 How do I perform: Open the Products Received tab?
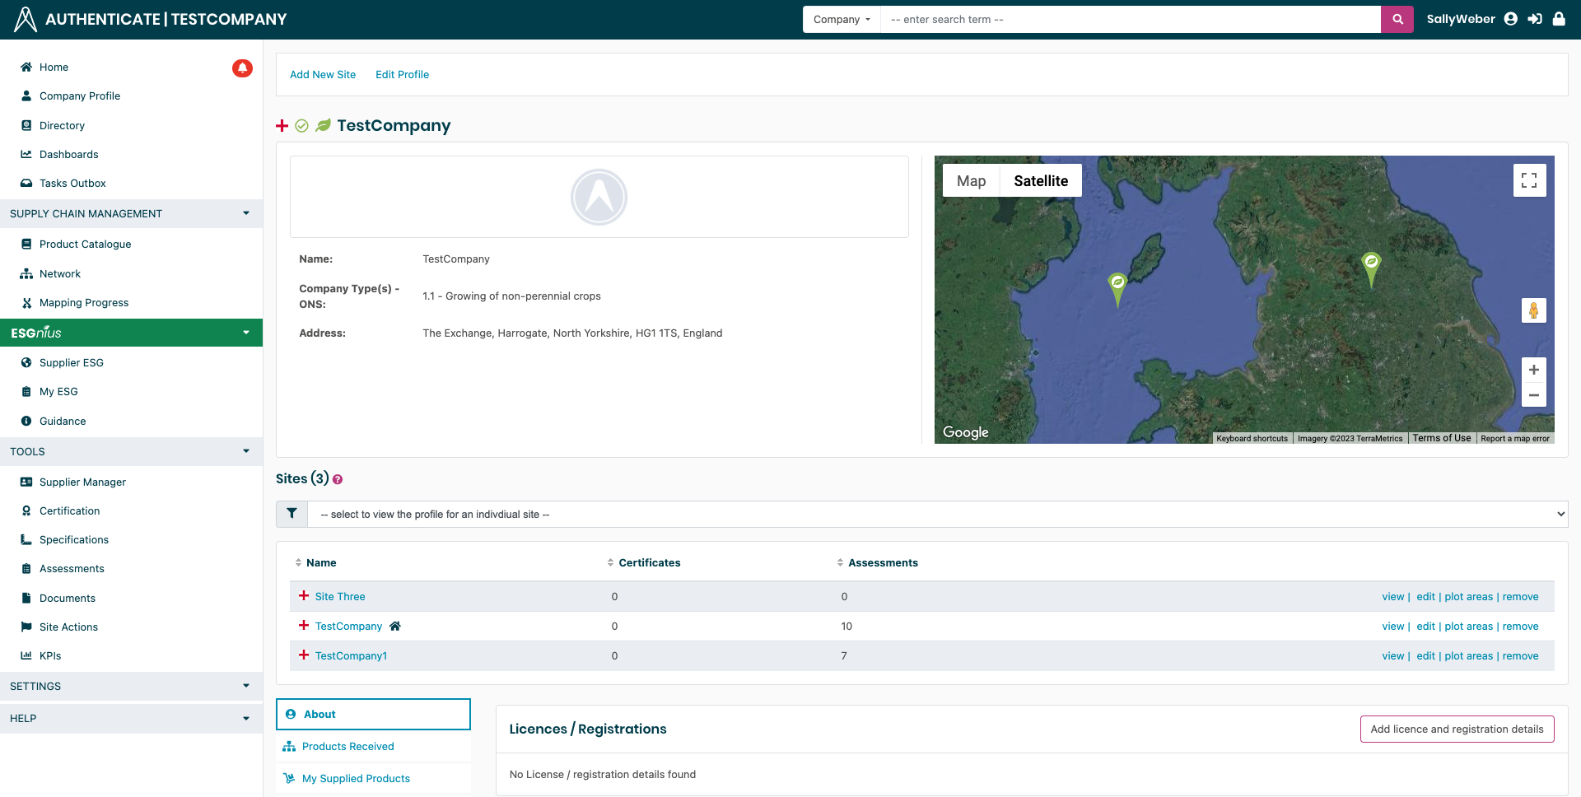tap(347, 746)
